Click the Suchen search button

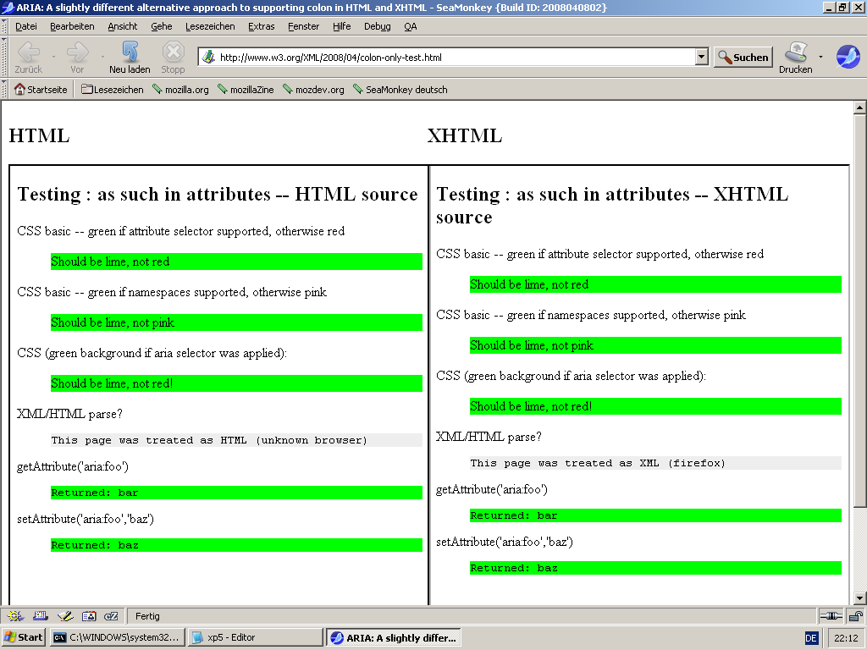743,57
